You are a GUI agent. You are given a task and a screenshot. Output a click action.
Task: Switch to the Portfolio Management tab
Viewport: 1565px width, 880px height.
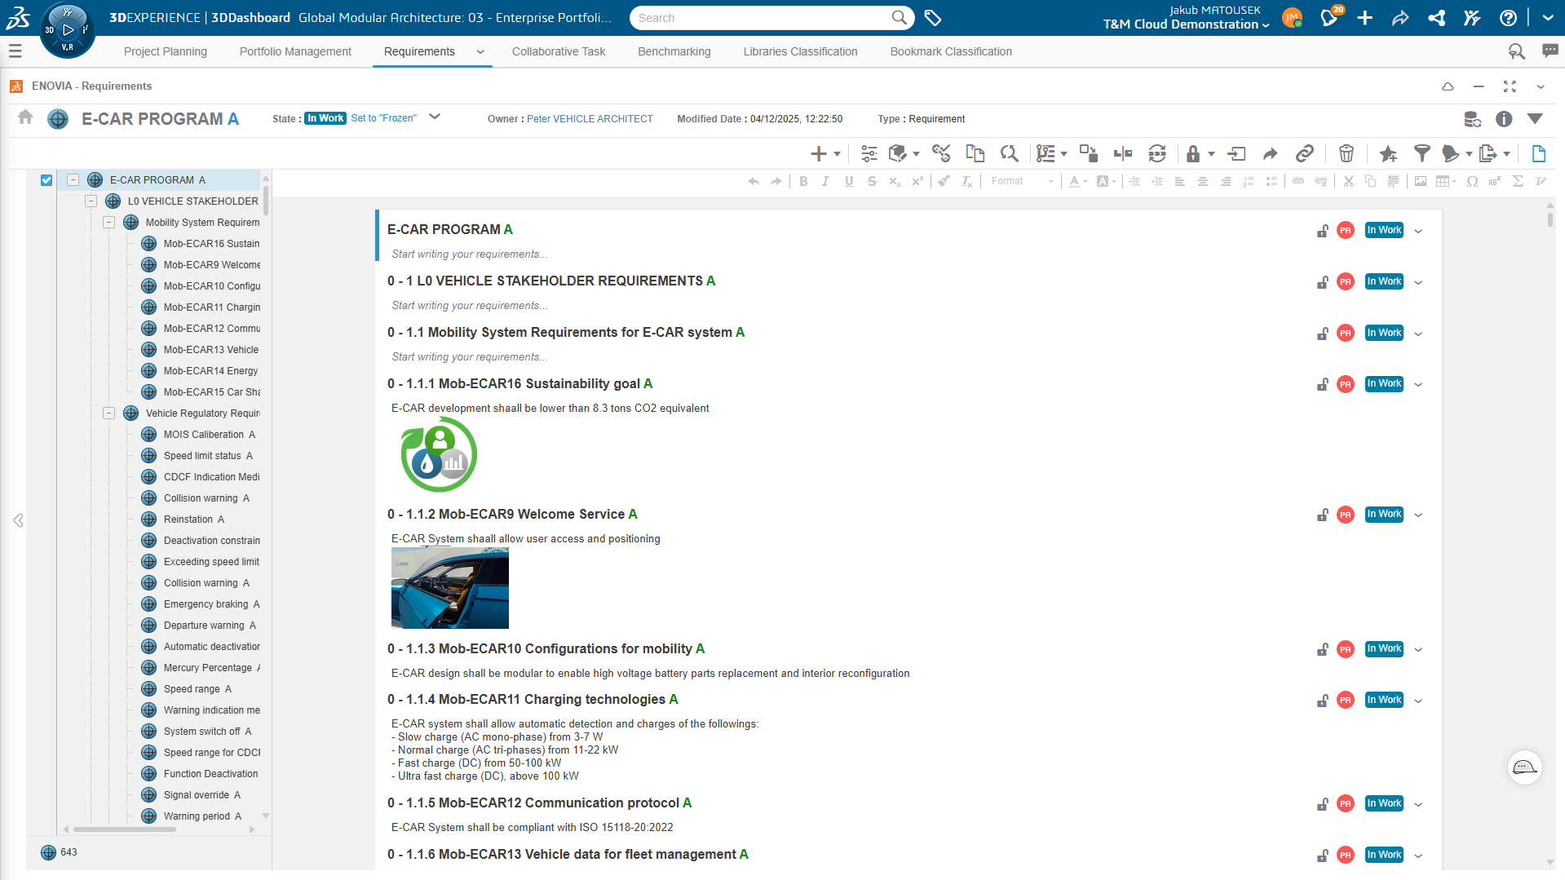click(295, 51)
